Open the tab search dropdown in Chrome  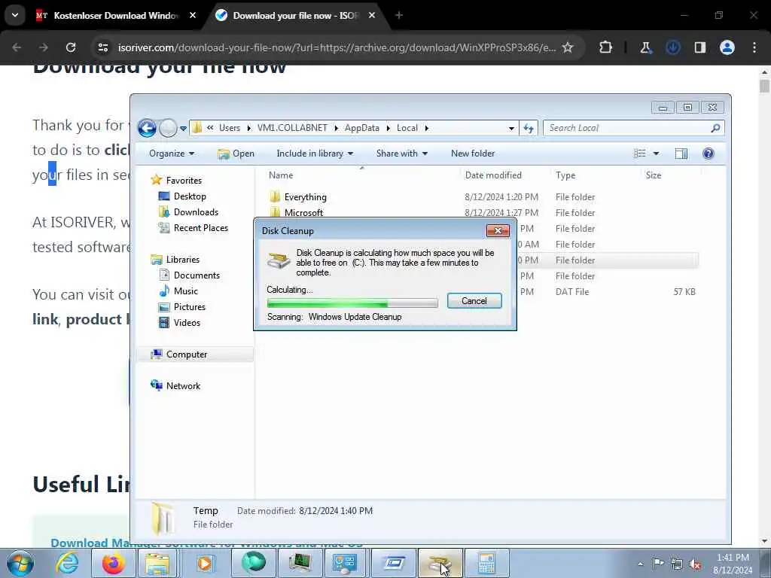15,15
